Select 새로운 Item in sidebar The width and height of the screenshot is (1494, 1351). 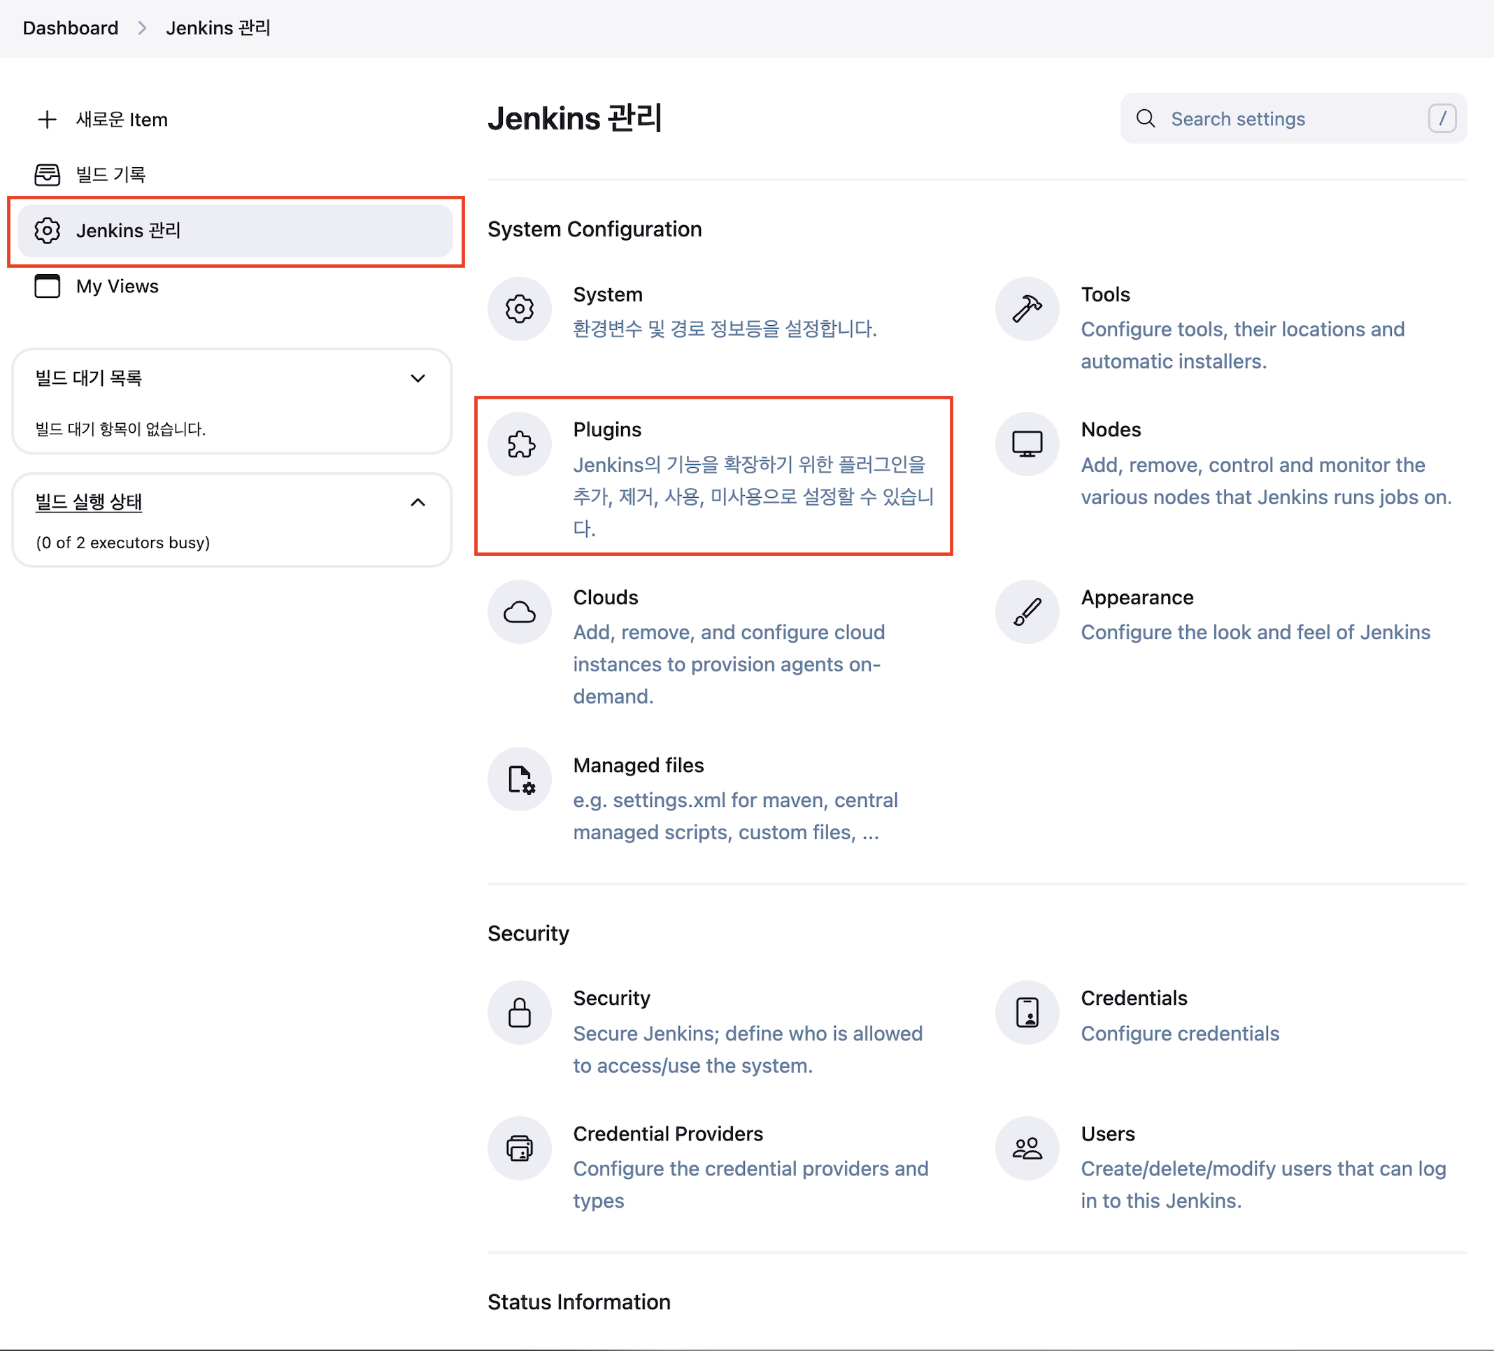coord(122,120)
